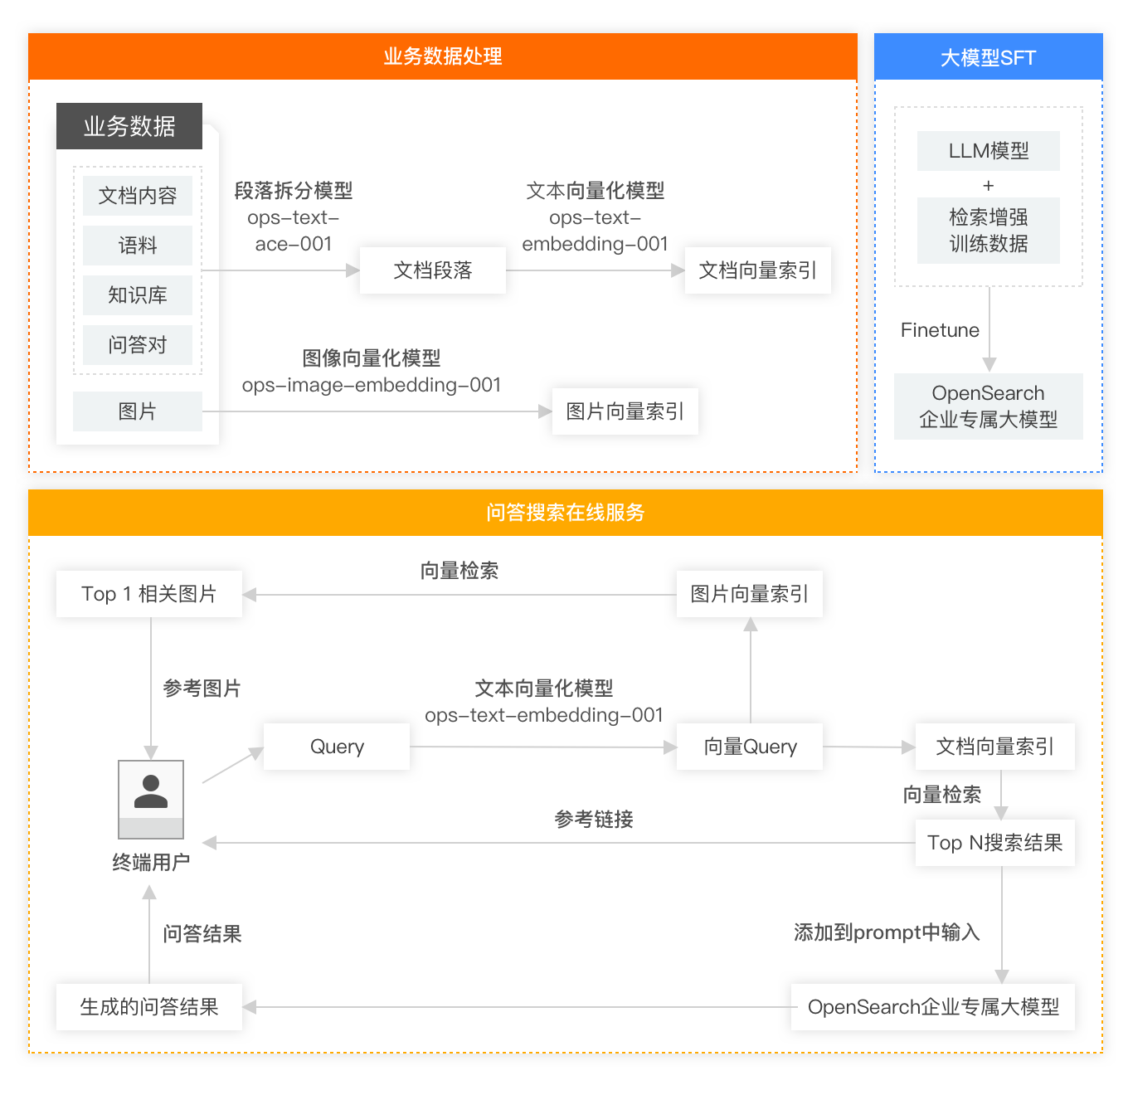Click the 问答结果 label
The width and height of the screenshot is (1128, 1095).
[202, 934]
